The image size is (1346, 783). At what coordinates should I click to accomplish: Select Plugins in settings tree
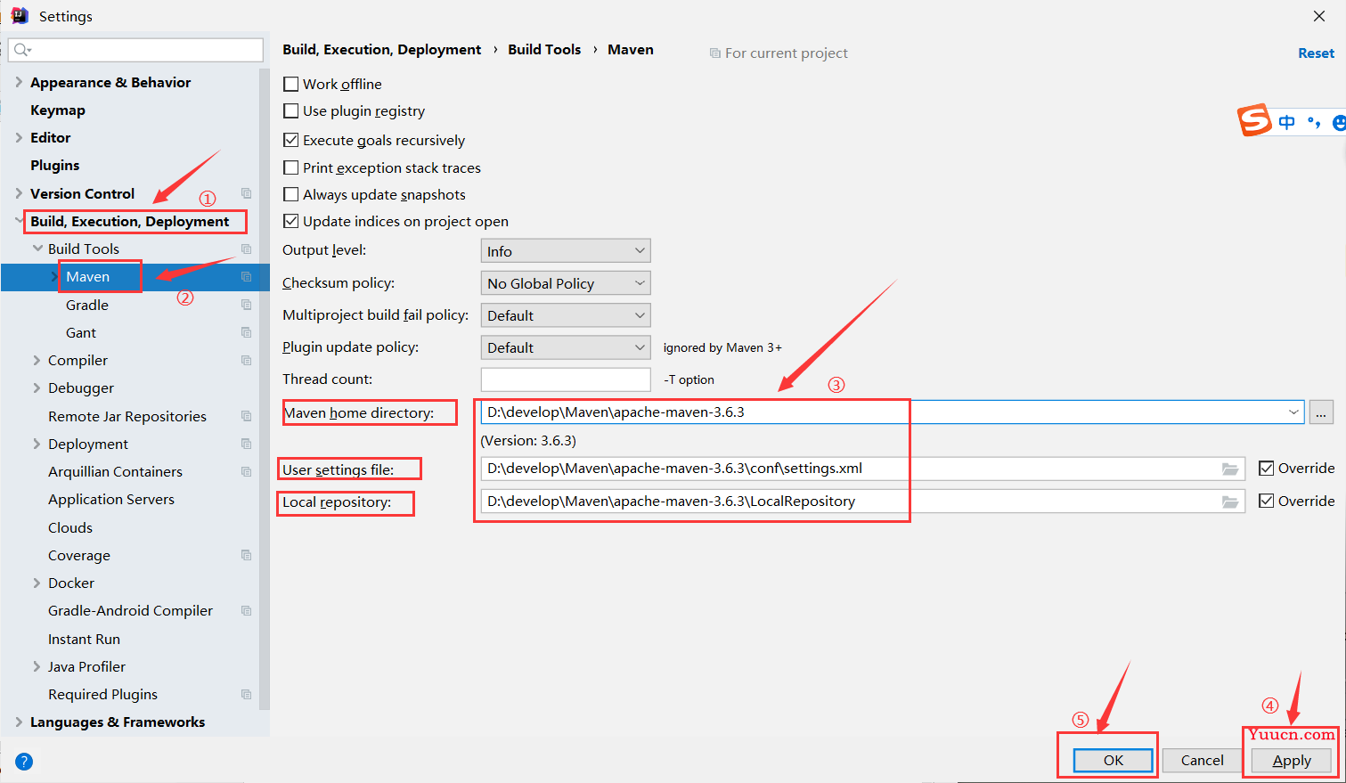point(55,166)
